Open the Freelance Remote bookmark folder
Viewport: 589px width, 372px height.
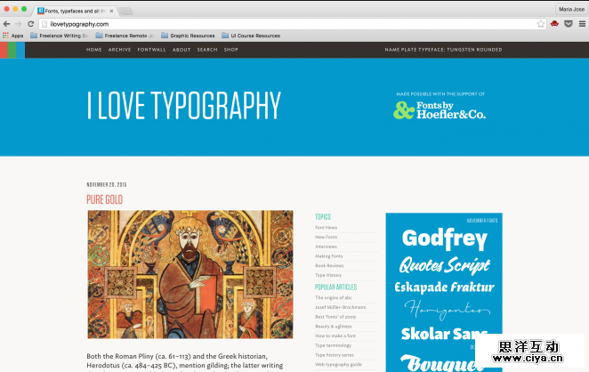pos(125,36)
